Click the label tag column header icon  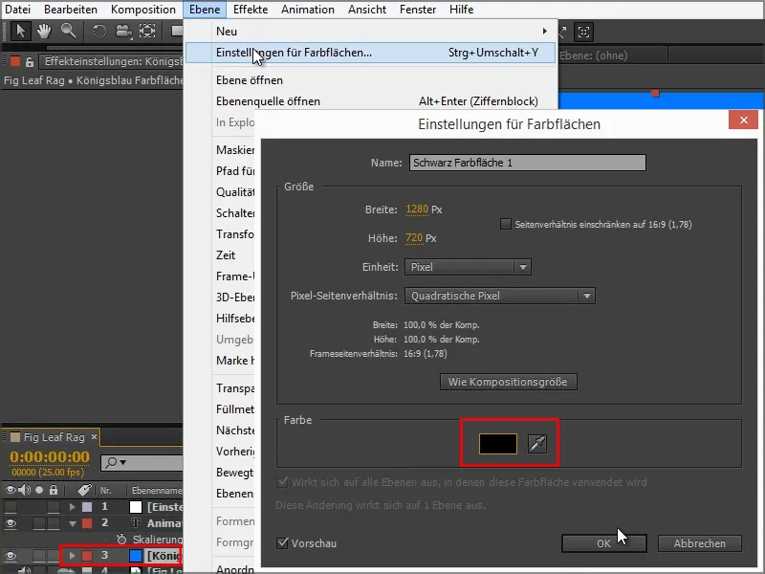click(x=84, y=490)
